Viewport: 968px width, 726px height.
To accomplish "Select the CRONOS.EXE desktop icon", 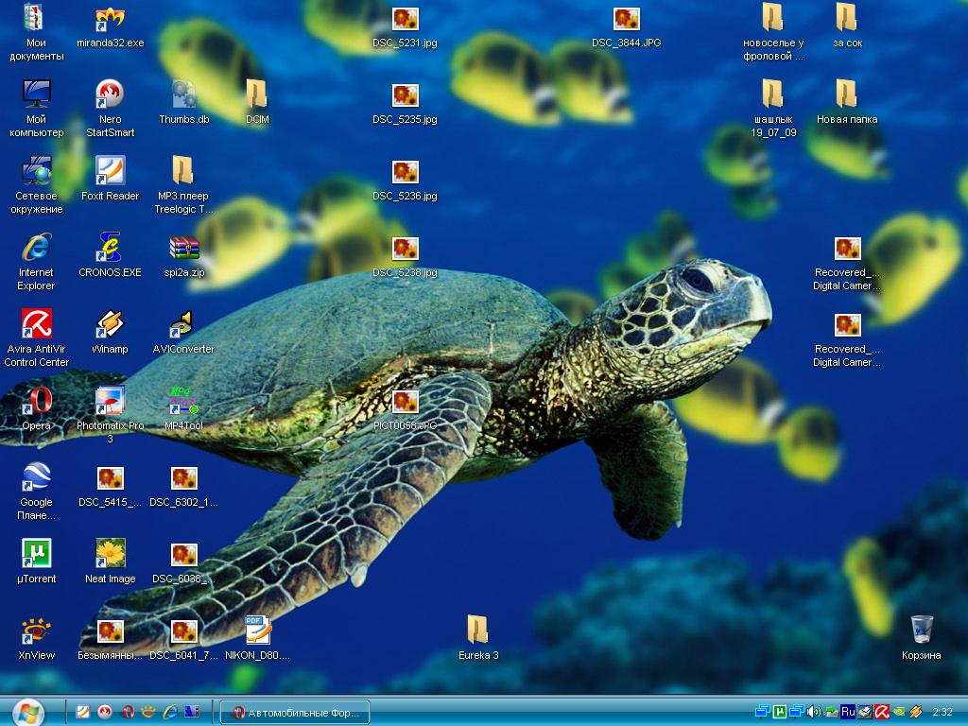I will click(110, 249).
